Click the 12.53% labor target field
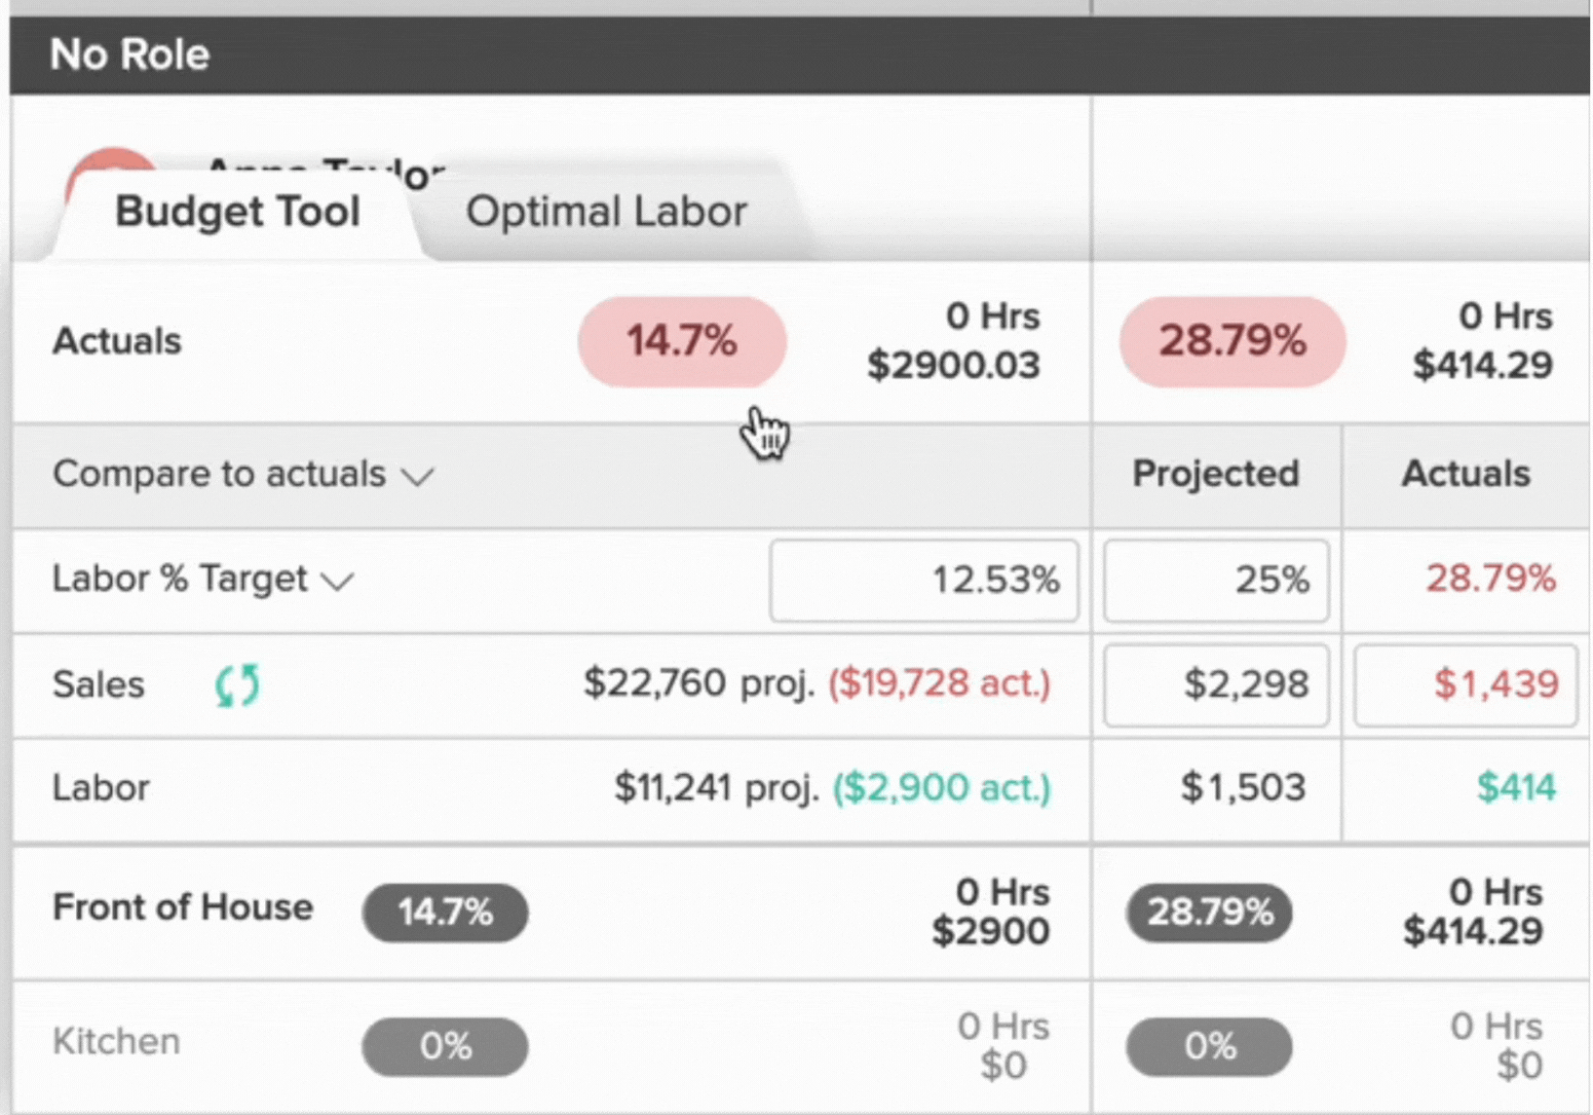This screenshot has height=1115, width=1593. click(924, 580)
